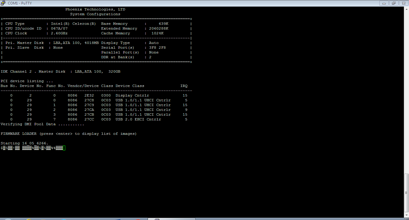Image resolution: width=409 pixels, height=220 pixels.
Task: Click the 'System Configurations' heading
Action: pyautogui.click(x=95, y=14)
